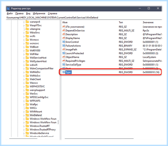Select the wcncsvc key
Viewport: 168px width, 146px height.
34,43
